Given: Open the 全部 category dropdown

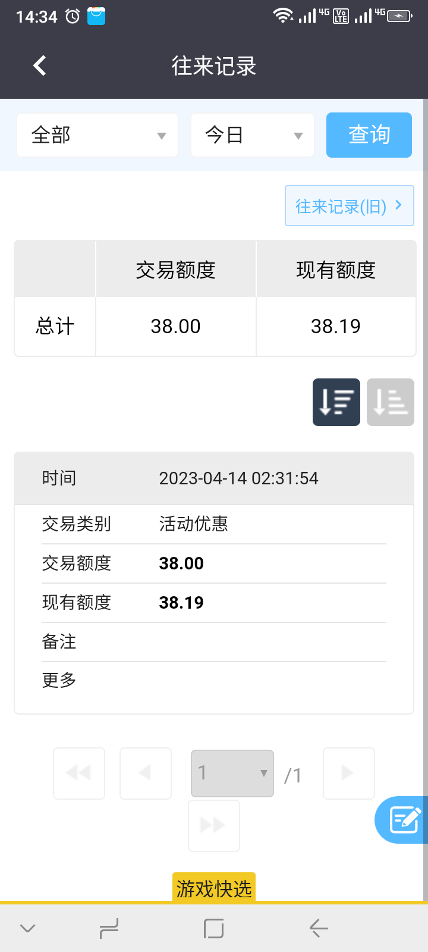Looking at the screenshot, I should point(97,135).
